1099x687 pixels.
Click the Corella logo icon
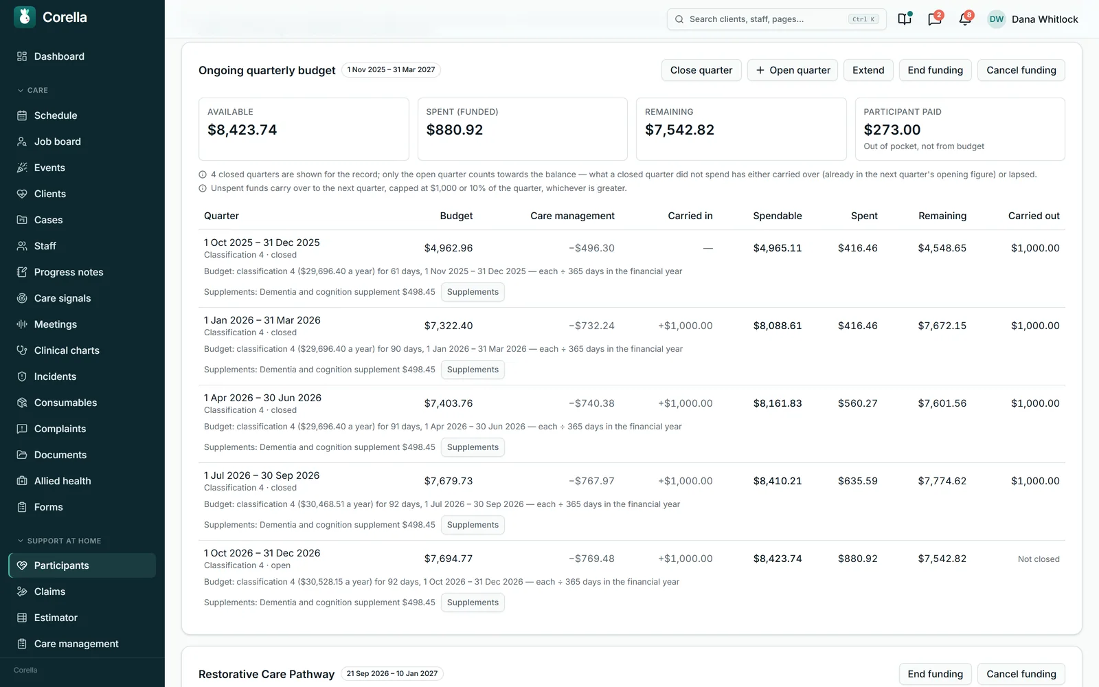pos(25,17)
